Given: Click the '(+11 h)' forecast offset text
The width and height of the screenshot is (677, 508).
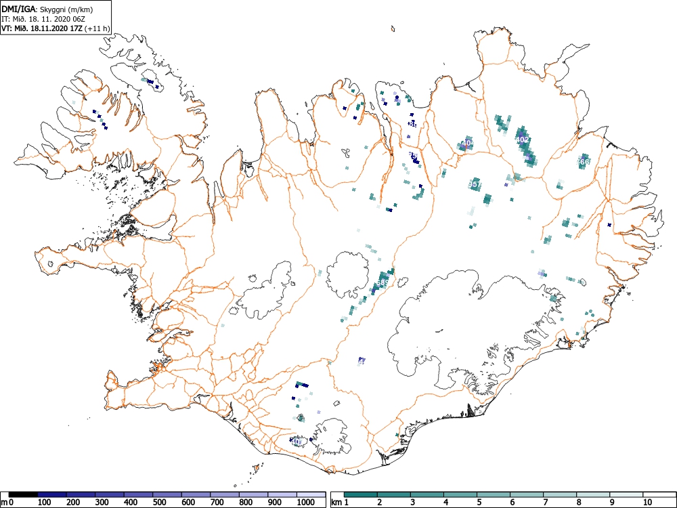Looking at the screenshot, I should pos(98,28).
